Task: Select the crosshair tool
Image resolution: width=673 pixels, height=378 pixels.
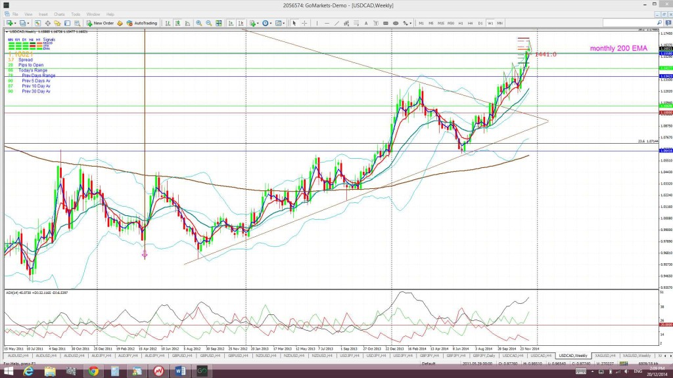Action: (304, 23)
